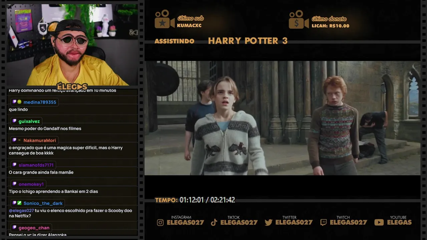Image resolution: width=427 pixels, height=240 pixels.
Task: Click the green checkmark badge beside Sonico_the_dark
Action: pyautogui.click(x=19, y=203)
